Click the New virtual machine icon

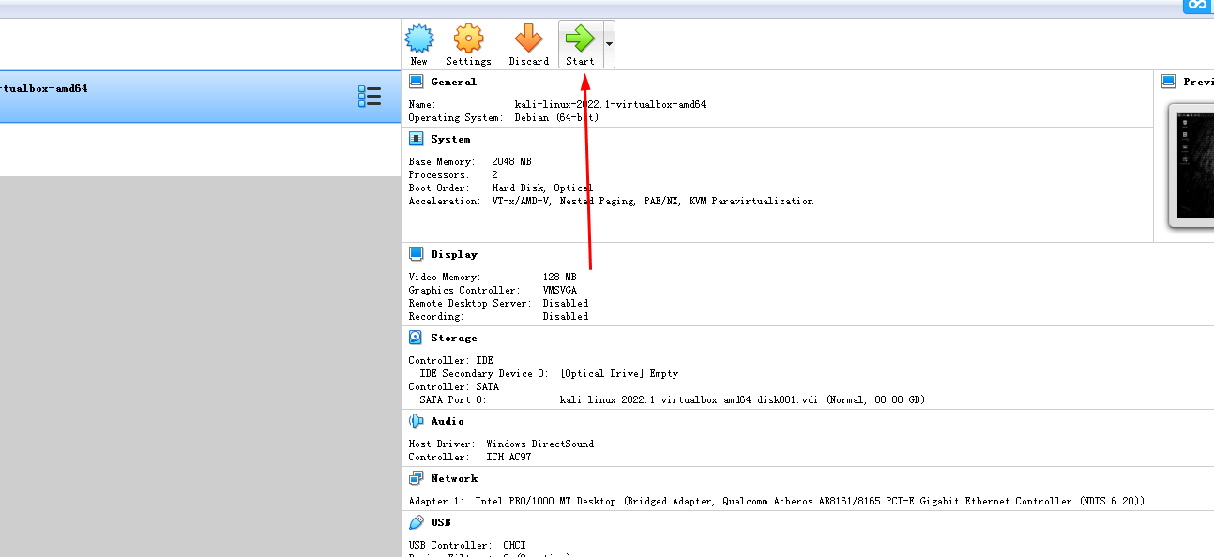coord(419,38)
